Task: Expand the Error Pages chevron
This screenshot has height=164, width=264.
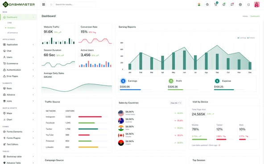Action: [33, 76]
